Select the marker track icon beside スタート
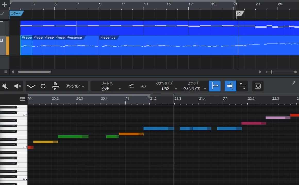Screen dimensions: 299x185 2,13
